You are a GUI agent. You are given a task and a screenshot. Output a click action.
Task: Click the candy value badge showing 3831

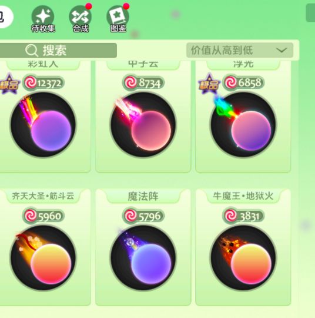point(243,216)
